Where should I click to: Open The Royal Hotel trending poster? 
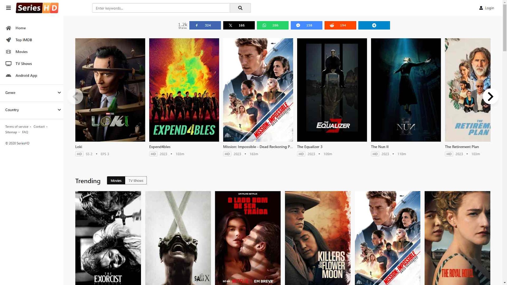tap(458, 238)
